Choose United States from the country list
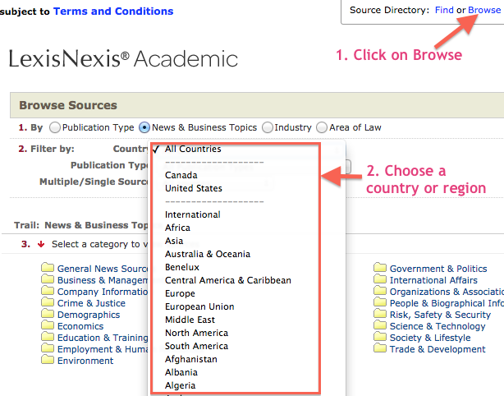 (x=194, y=188)
